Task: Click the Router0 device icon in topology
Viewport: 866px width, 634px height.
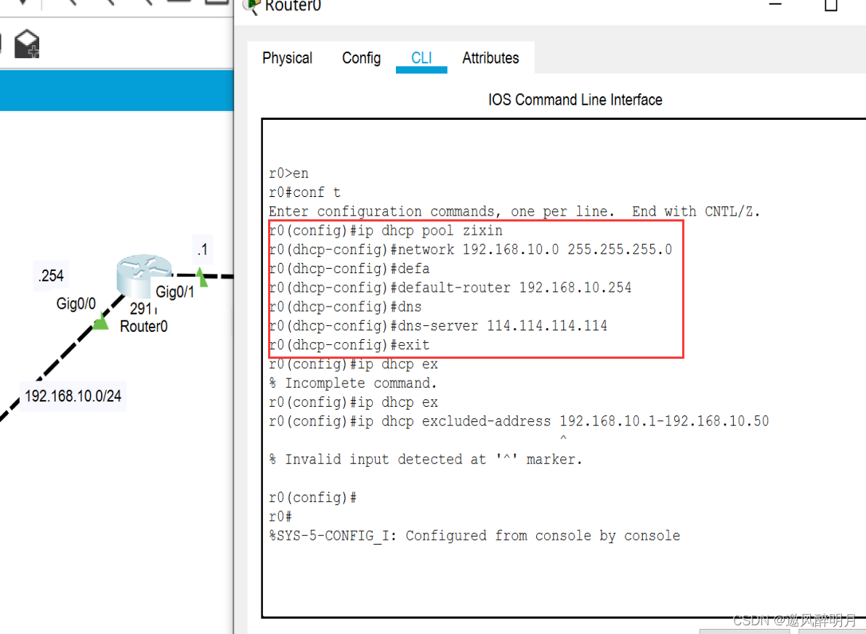Action: (144, 275)
